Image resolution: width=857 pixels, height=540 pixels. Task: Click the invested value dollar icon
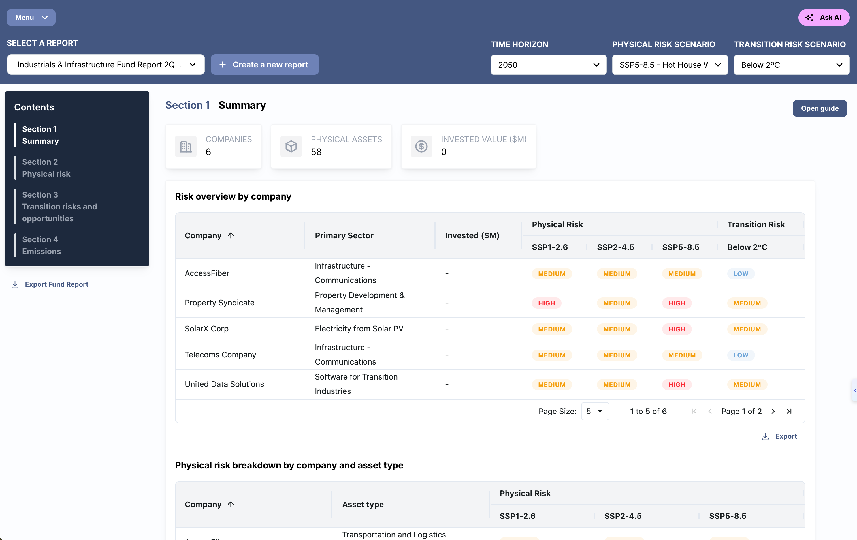coord(421,146)
